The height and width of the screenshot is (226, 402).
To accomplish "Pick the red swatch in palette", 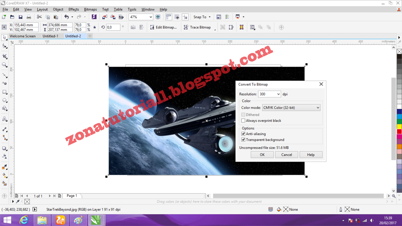I will pyautogui.click(x=399, y=131).
